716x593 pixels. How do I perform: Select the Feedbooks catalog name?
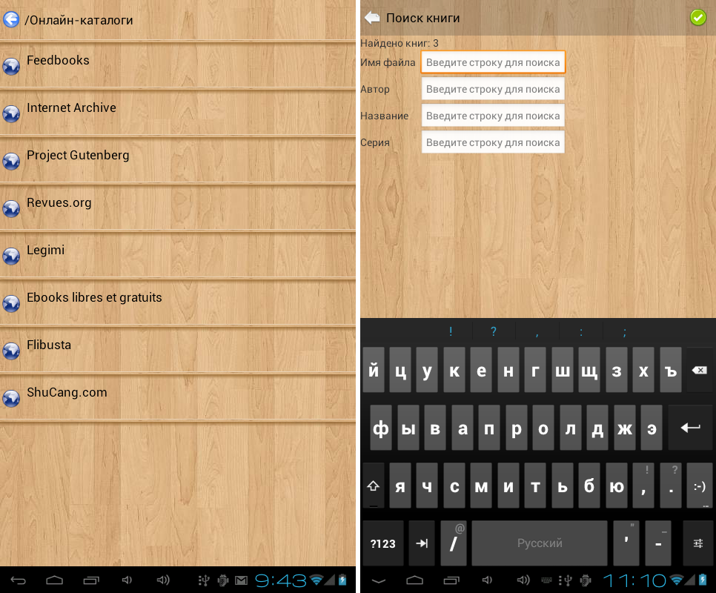pyautogui.click(x=58, y=60)
